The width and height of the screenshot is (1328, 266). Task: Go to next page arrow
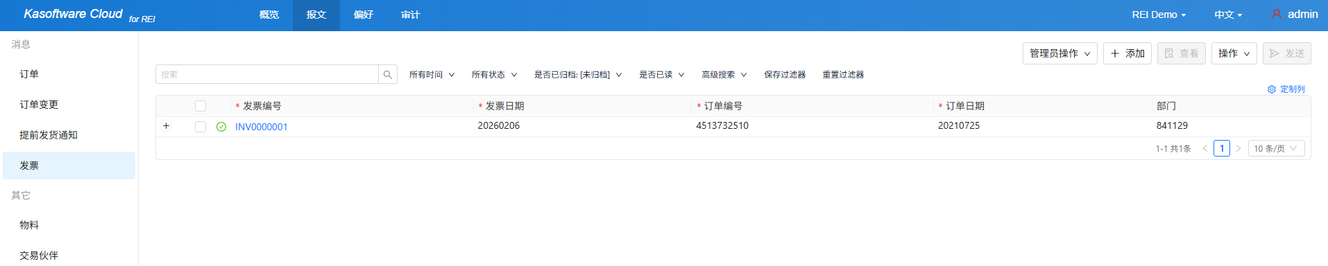1238,148
